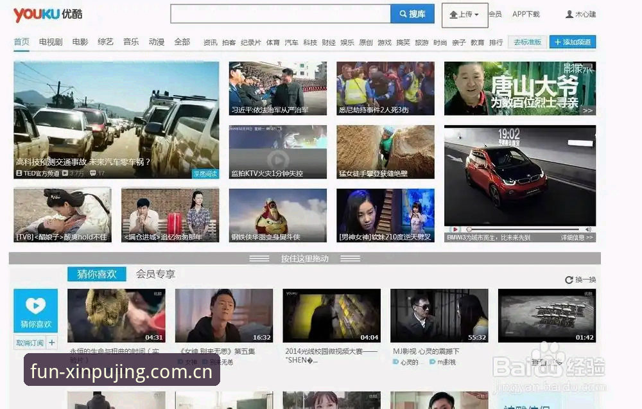The width and height of the screenshot is (642, 409).
Task: Open the 汽车 channel link
Action: (291, 42)
